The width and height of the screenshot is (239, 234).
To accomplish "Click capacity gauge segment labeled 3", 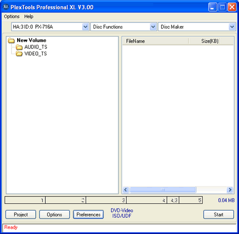I will tap(106, 200).
